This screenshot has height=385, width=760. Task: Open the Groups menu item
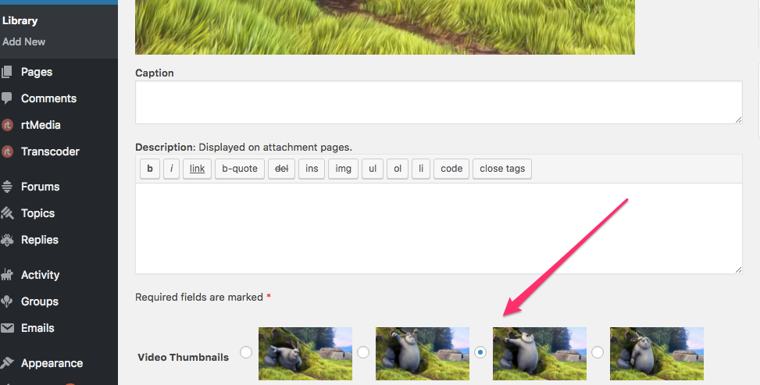point(40,301)
